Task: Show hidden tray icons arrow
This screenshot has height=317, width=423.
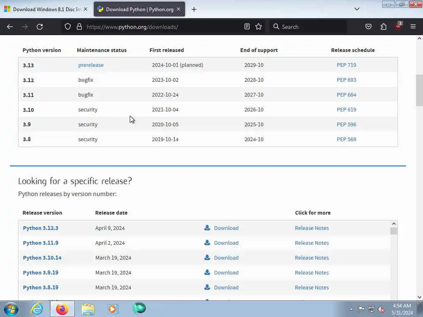Action: tap(351, 310)
